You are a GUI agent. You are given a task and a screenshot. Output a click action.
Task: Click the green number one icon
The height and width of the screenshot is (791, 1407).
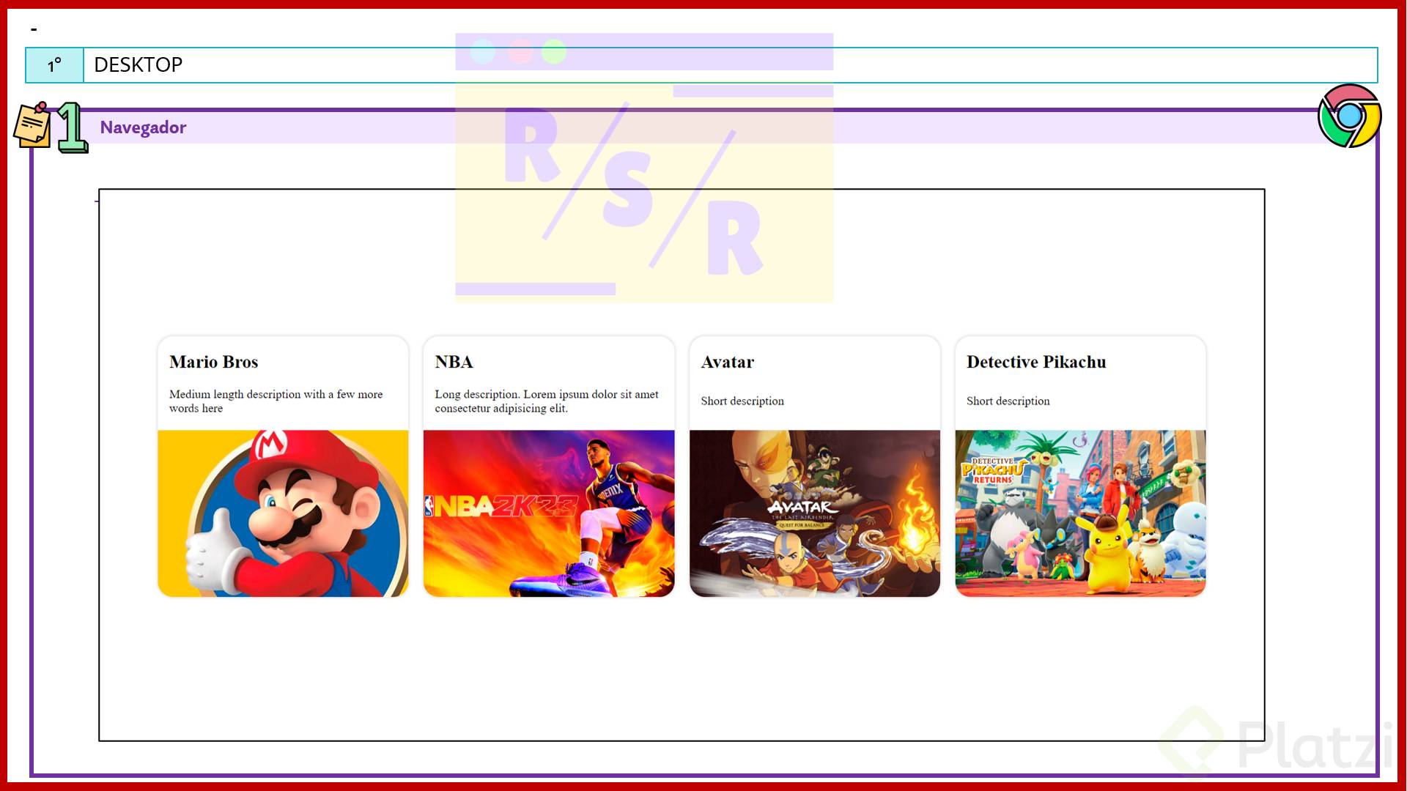72,127
